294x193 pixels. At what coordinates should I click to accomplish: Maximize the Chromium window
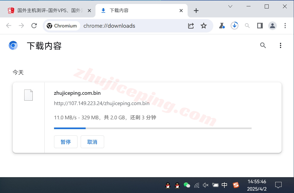click(267, 7)
